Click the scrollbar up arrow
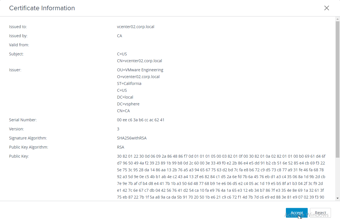The width and height of the screenshot is (340, 219). pos(337,19)
